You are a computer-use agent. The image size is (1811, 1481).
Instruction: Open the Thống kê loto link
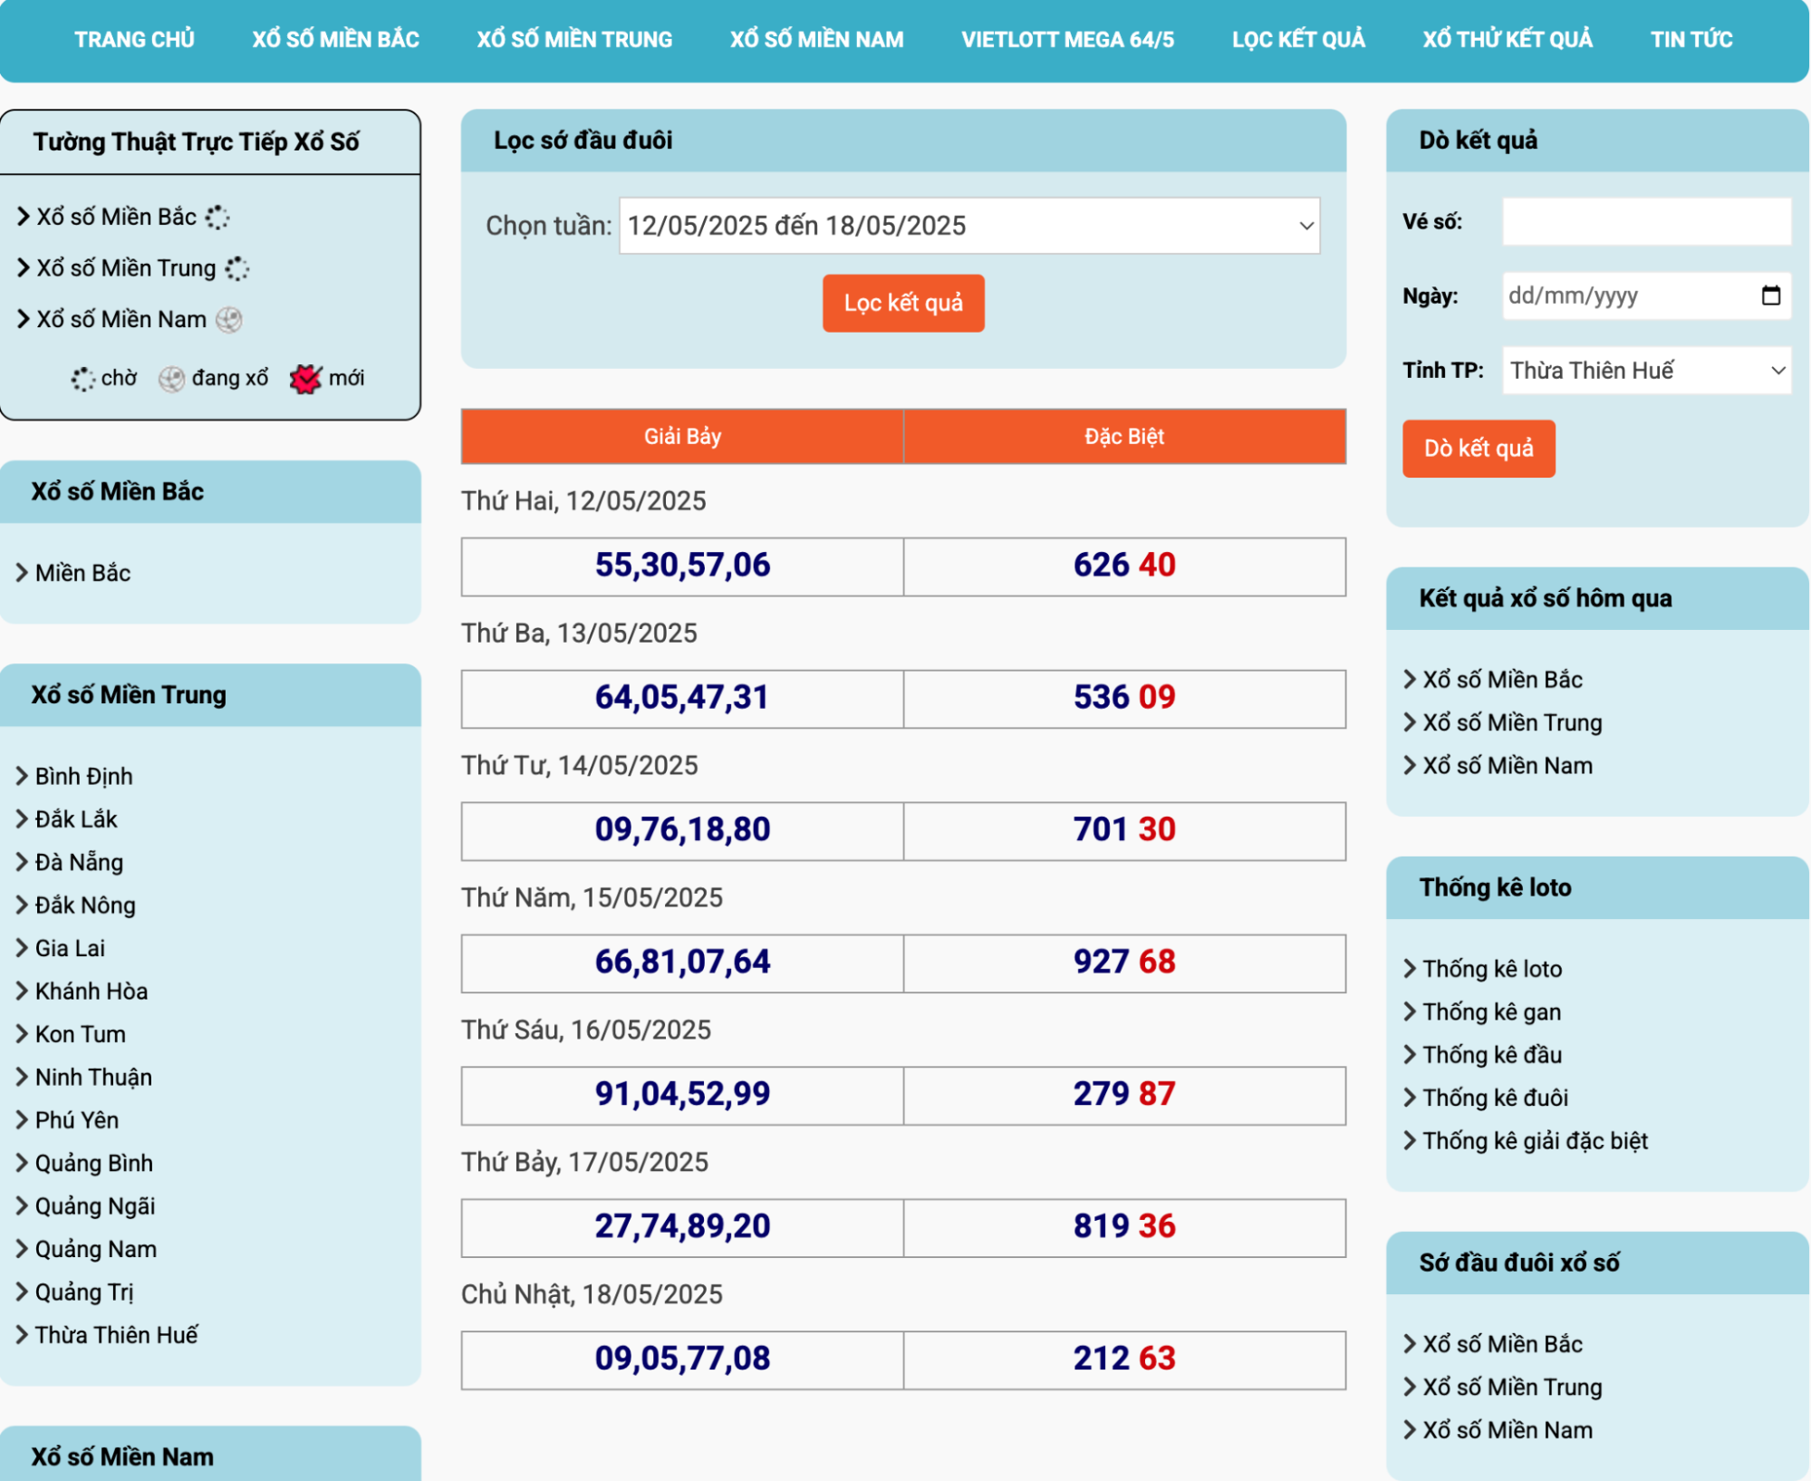pos(1492,969)
